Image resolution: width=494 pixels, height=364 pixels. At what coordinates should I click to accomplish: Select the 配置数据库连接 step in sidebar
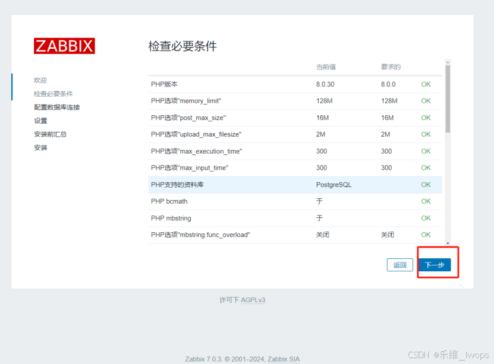56,107
